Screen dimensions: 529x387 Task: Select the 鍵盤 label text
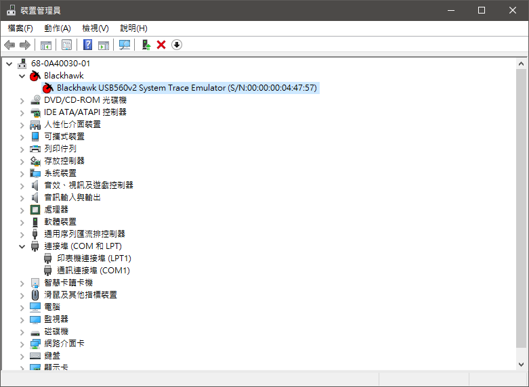[x=52, y=356]
